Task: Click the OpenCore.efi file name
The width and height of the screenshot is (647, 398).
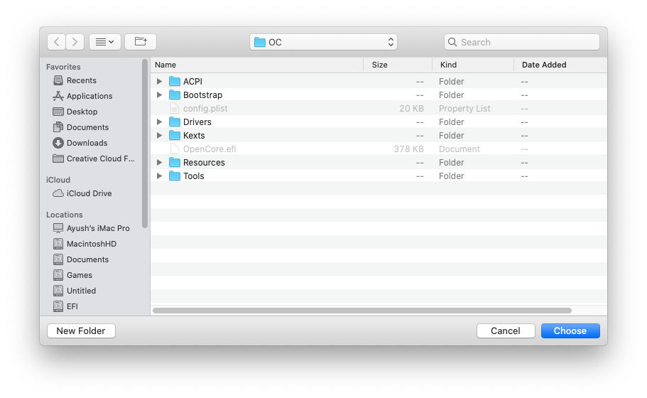Action: coord(210,149)
